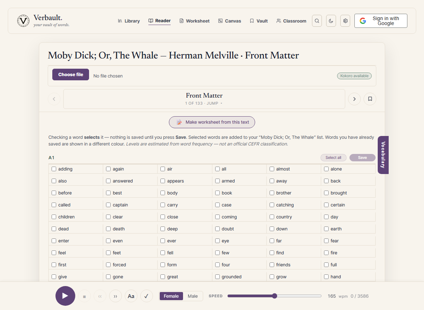Check the word answered

pyautogui.click(x=108, y=181)
